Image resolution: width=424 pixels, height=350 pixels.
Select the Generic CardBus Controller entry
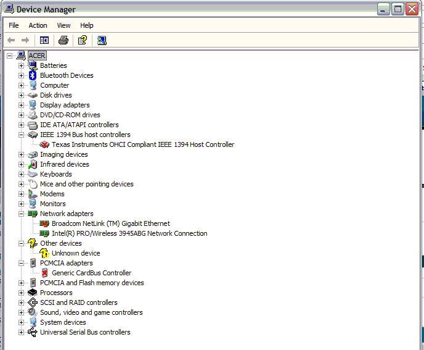pos(92,273)
